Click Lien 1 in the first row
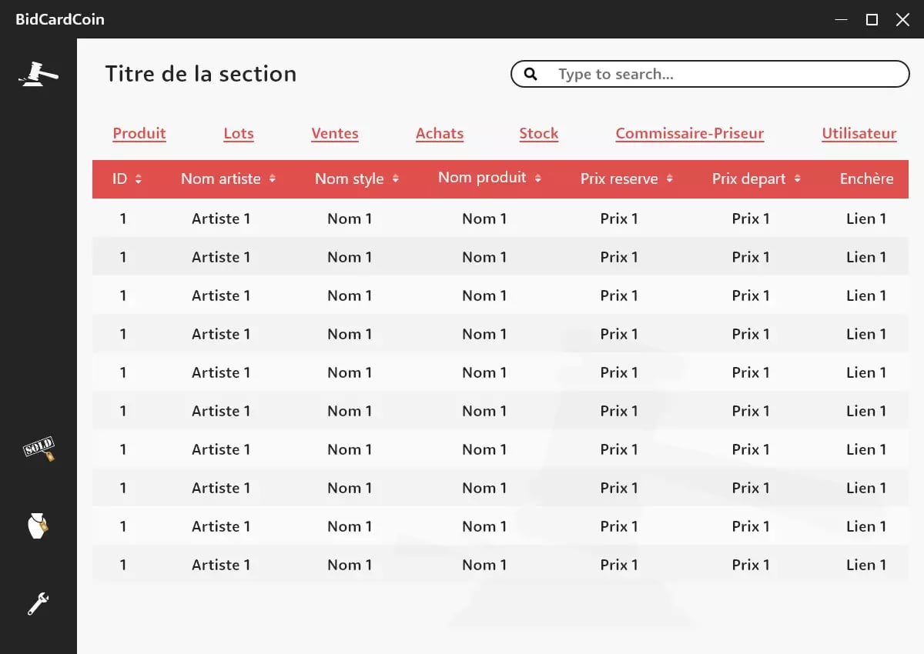Screen dimensions: 924x654 (x=866, y=219)
